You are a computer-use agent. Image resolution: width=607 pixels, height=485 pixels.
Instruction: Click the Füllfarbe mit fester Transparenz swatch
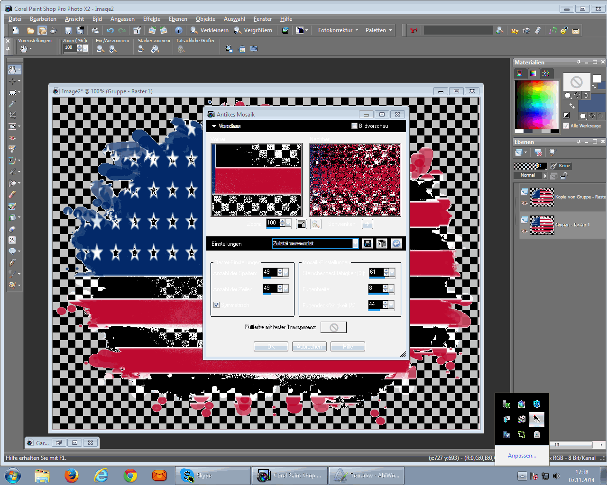pyautogui.click(x=333, y=327)
